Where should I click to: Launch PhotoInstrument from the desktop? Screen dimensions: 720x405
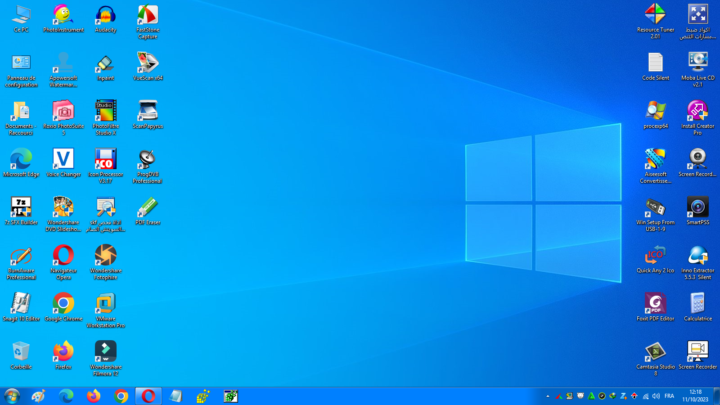click(x=63, y=19)
